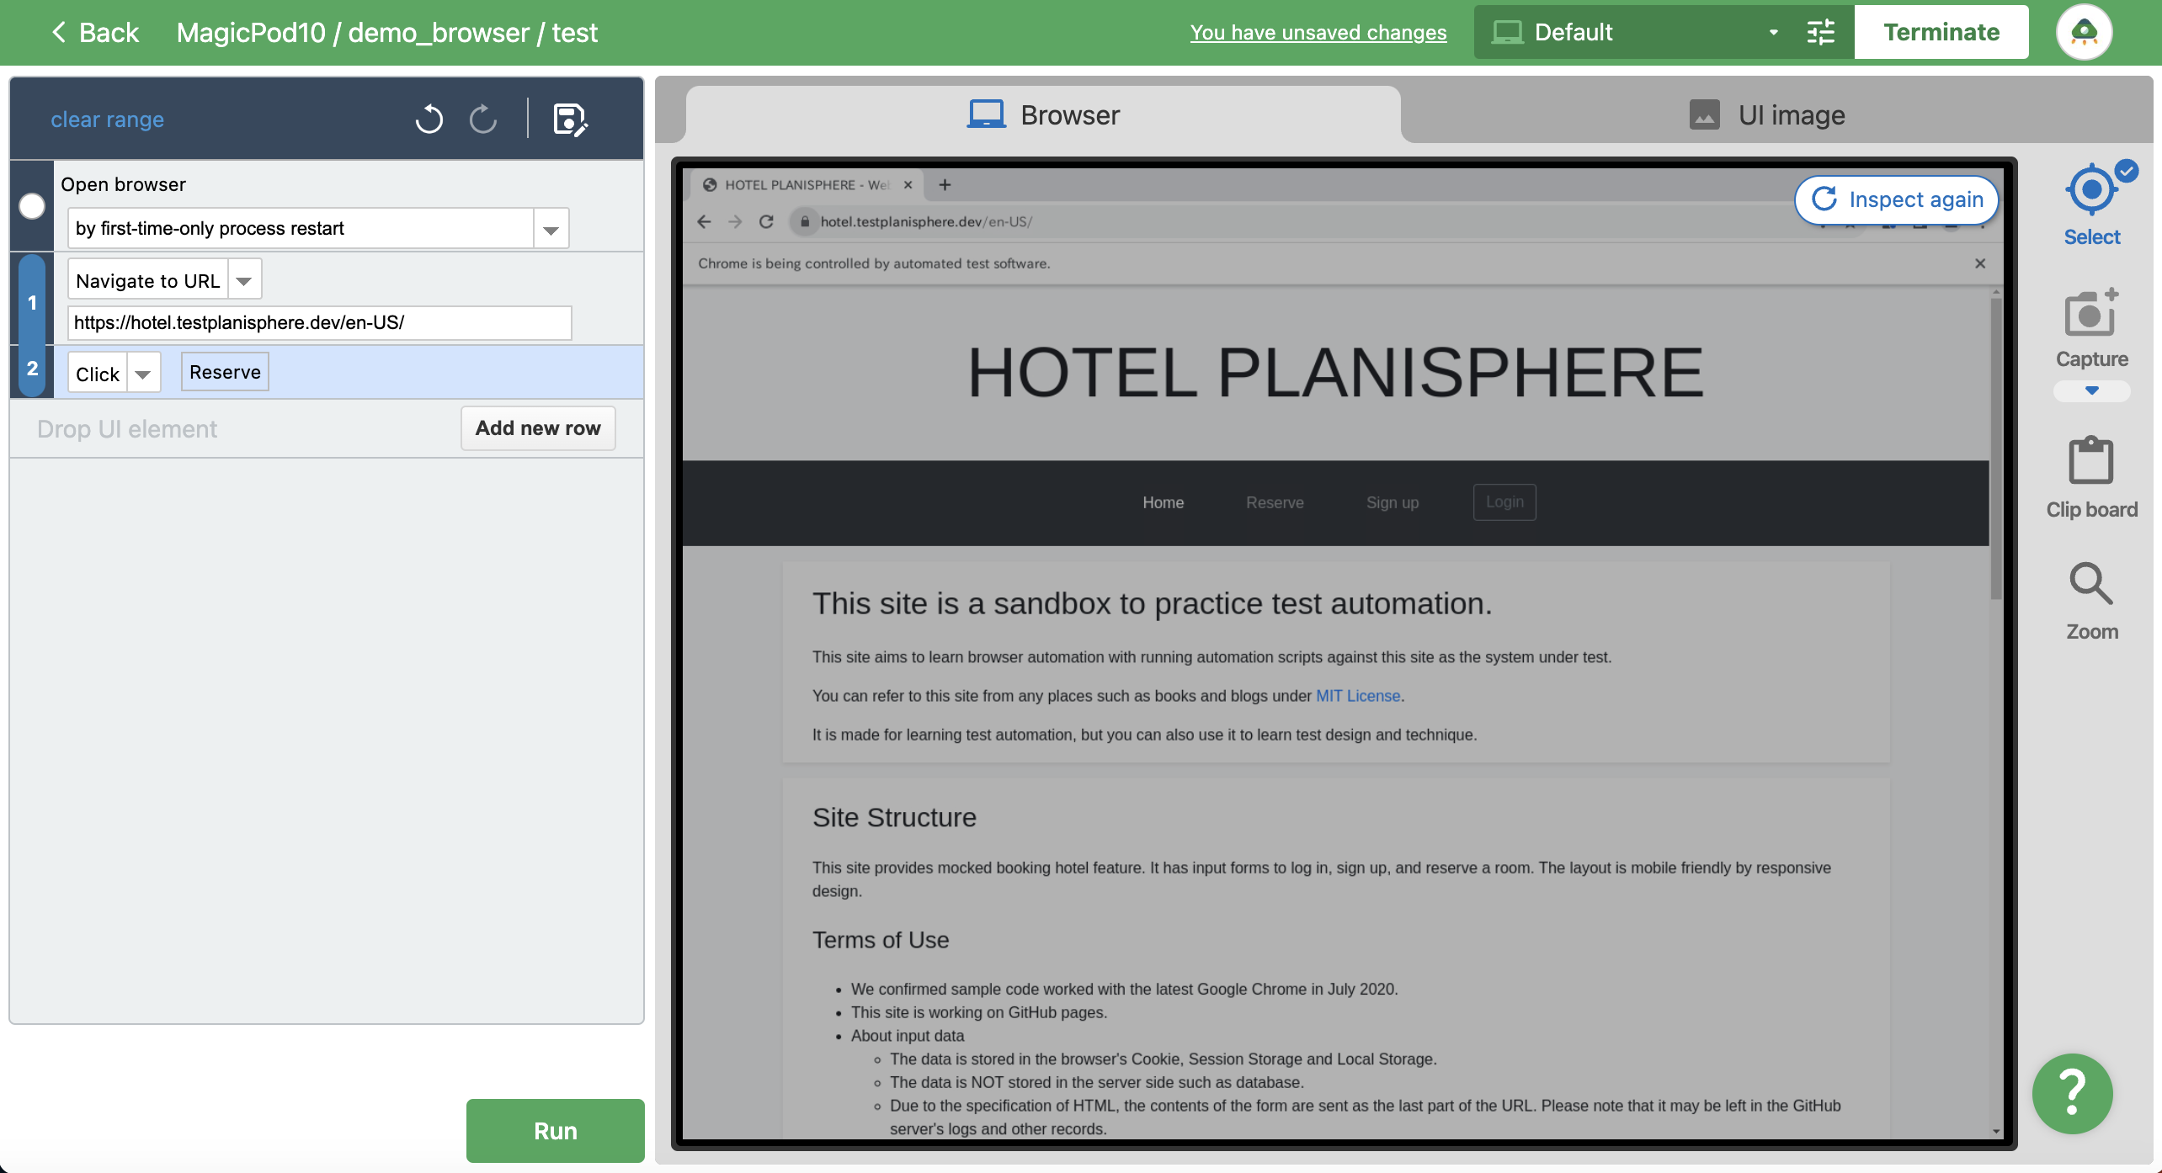The width and height of the screenshot is (2162, 1173).
Task: Click inside the URL input field
Action: tap(320, 322)
